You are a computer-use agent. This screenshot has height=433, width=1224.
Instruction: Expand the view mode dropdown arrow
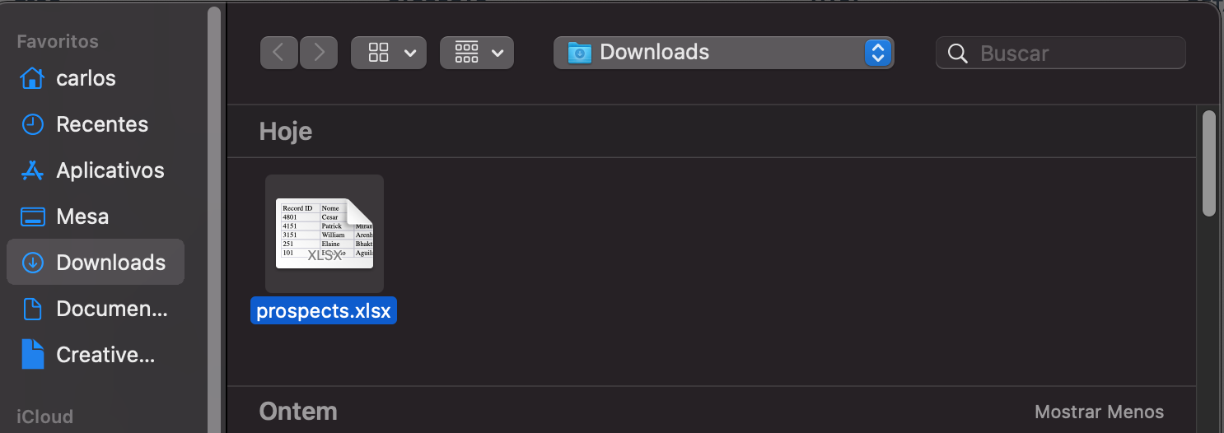pyautogui.click(x=409, y=53)
